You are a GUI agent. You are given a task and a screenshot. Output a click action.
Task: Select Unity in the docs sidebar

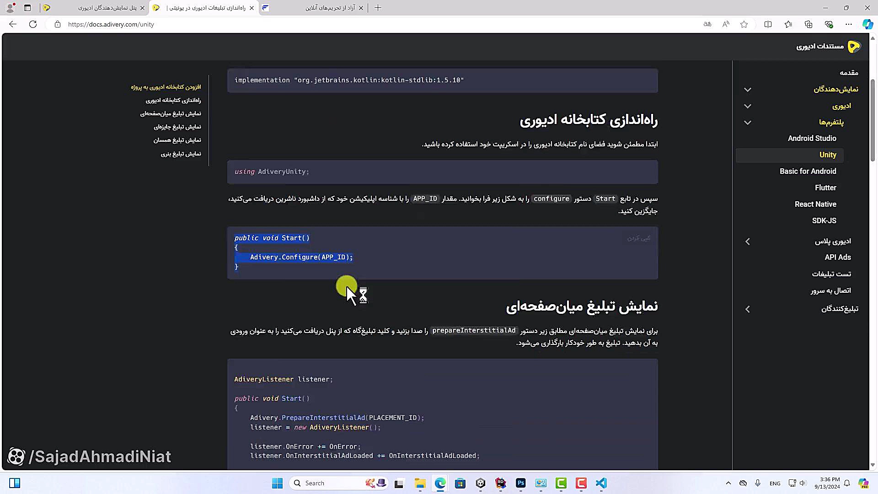[x=790, y=155]
